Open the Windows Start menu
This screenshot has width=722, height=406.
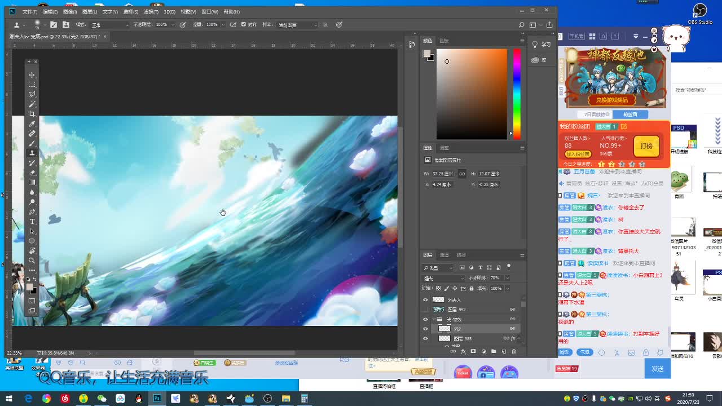pyautogui.click(x=8, y=399)
